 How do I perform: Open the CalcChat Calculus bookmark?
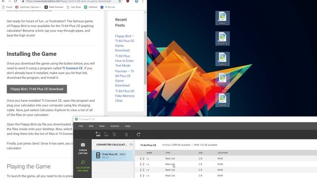click(x=28, y=7)
